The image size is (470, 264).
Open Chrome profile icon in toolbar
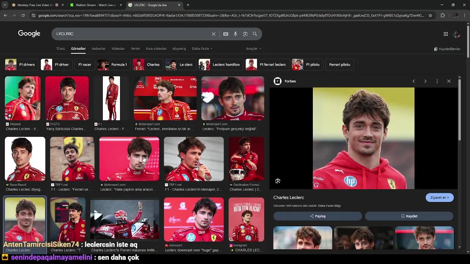[x=456, y=15]
